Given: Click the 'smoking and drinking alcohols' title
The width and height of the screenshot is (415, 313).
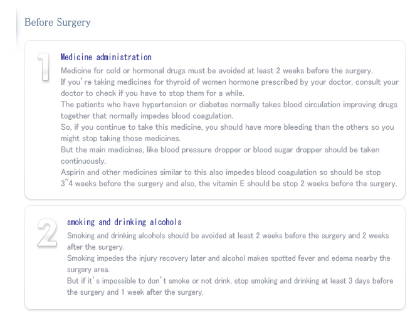Looking at the screenshot, I should tap(124, 222).
